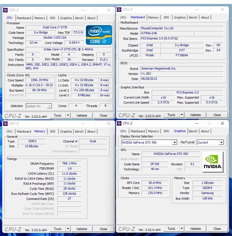This screenshot has width=232, height=236.
Task: Expand the Socket #1 selection dropdown
Action: coord(49,106)
